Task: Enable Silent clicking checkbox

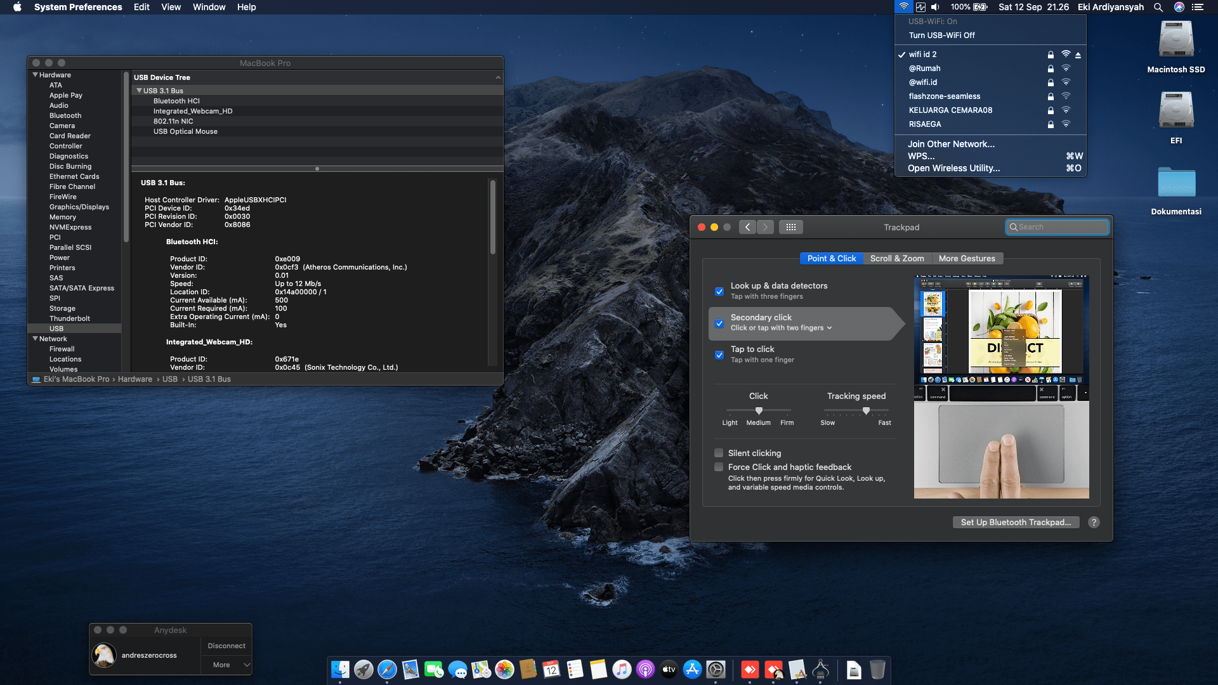Action: (719, 453)
